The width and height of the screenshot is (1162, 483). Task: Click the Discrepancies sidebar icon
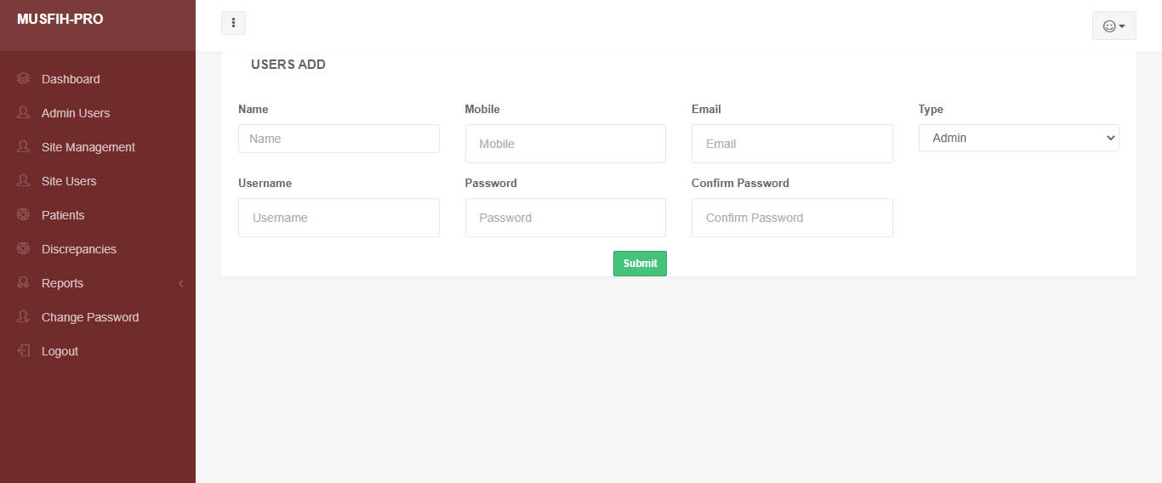[23, 248]
